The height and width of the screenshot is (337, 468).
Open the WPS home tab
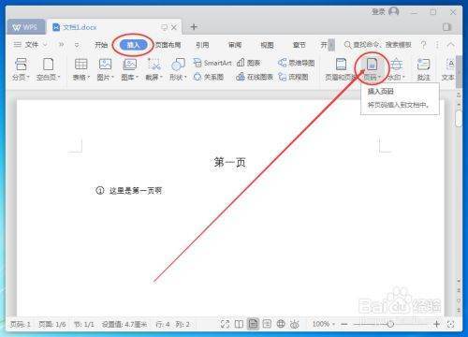pyautogui.click(x=25, y=27)
